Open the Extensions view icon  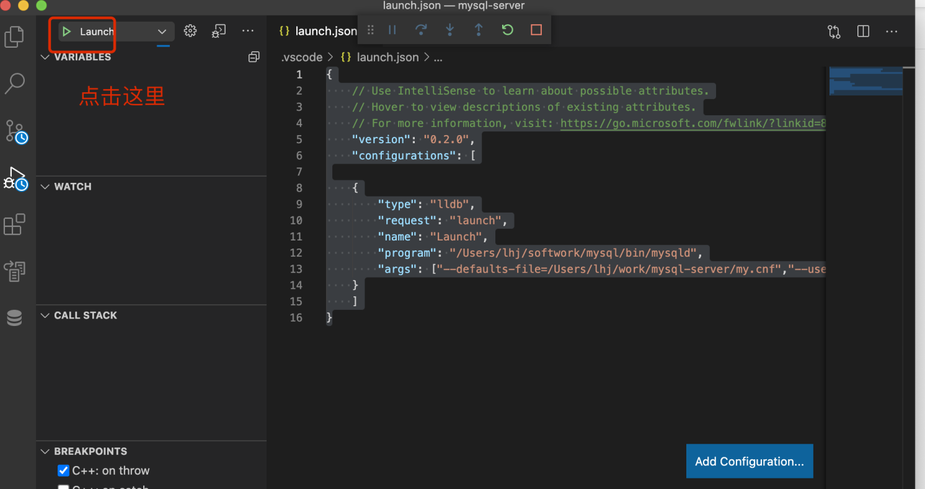[14, 224]
